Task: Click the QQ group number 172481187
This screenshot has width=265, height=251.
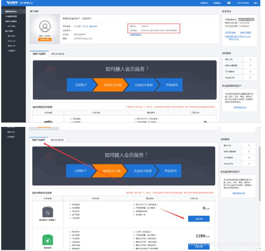Action: [244, 26]
